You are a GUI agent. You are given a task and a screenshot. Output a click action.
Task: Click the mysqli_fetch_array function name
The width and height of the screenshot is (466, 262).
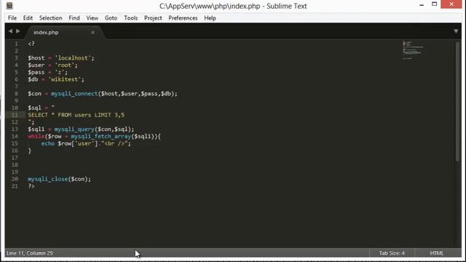101,136
